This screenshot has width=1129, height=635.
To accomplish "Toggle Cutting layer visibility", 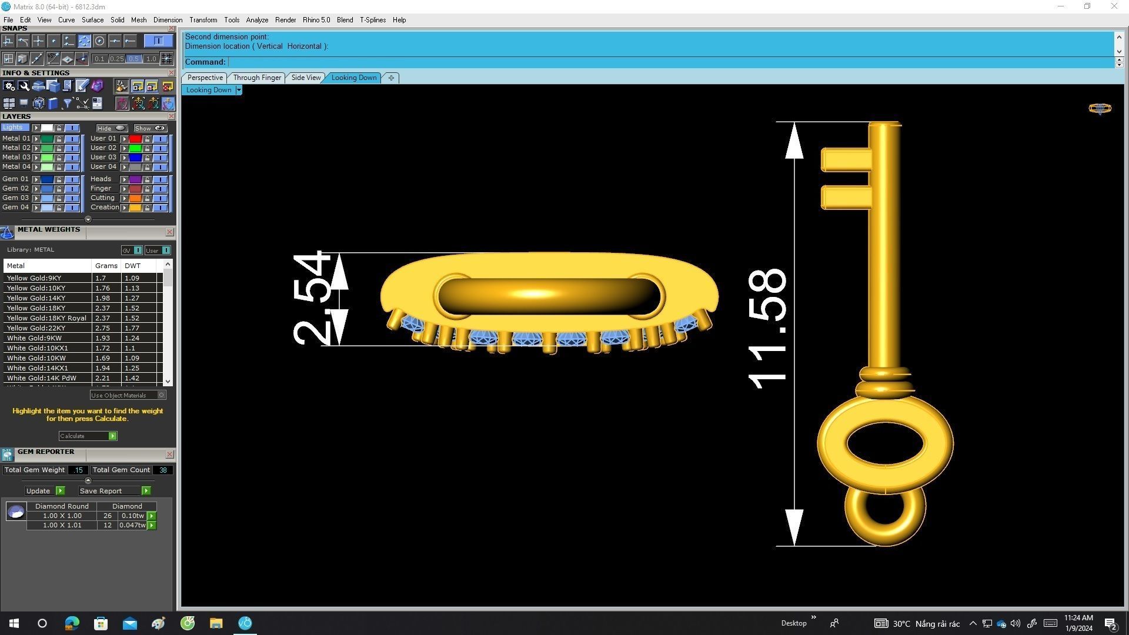I will (160, 198).
